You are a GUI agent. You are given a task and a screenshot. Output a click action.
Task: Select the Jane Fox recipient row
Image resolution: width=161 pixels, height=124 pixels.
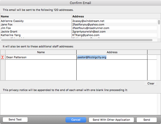[x=36, y=24]
